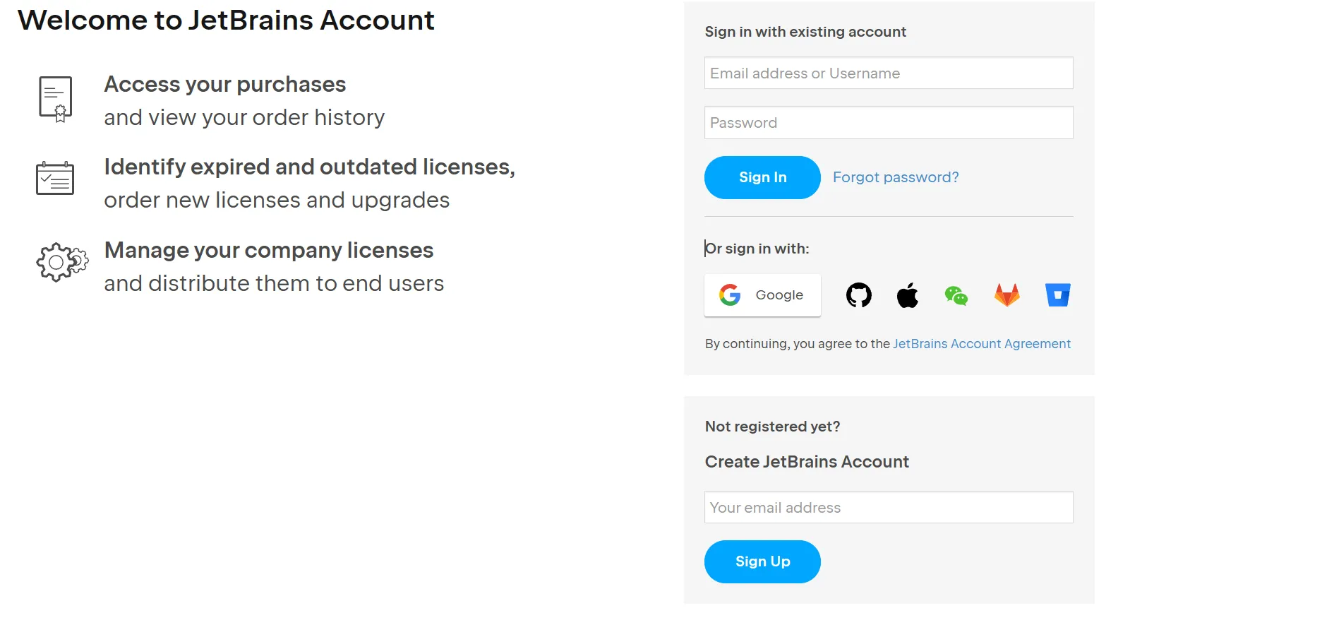Sign in with GitHub icon

click(858, 295)
